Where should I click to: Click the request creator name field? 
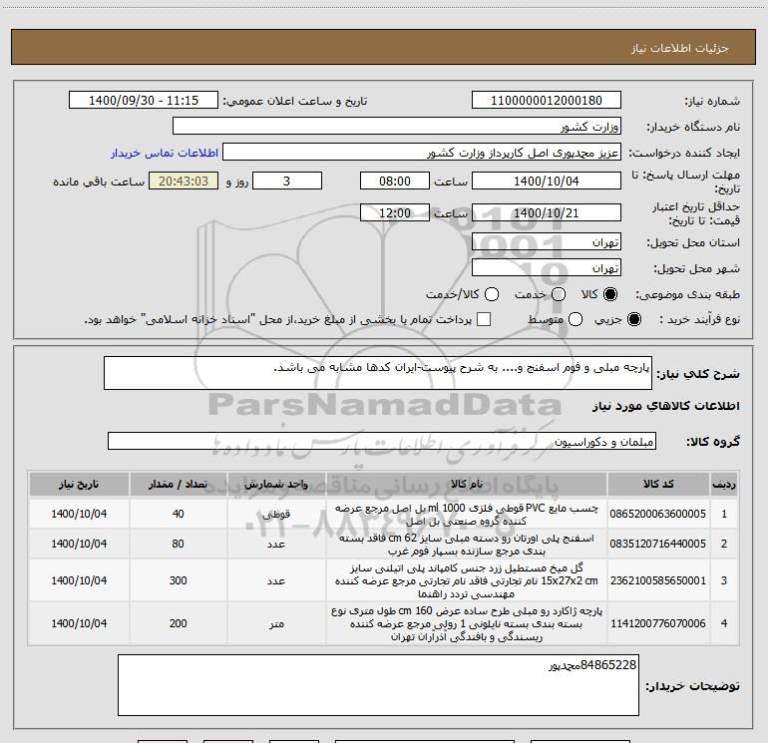click(422, 153)
